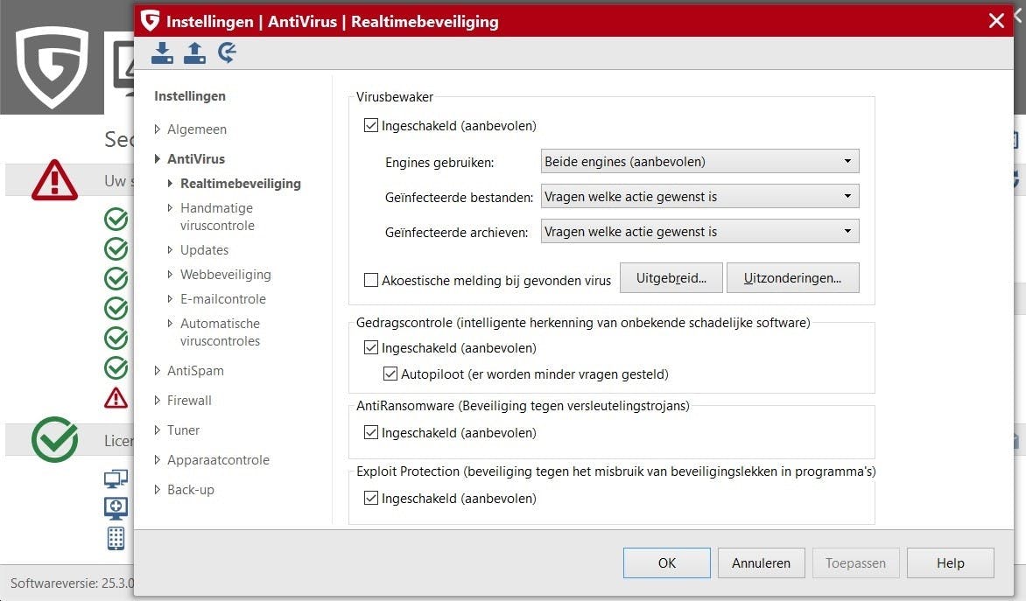This screenshot has height=601, width=1026.
Task: Click the mobile device keypad icon
Action: point(116,538)
